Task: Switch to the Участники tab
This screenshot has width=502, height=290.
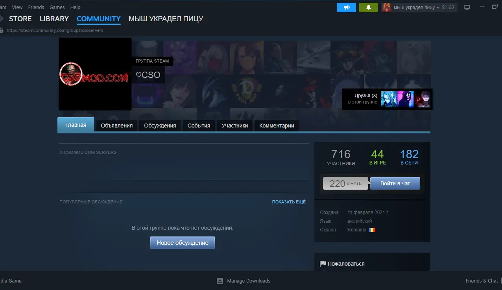Action: 235,126
